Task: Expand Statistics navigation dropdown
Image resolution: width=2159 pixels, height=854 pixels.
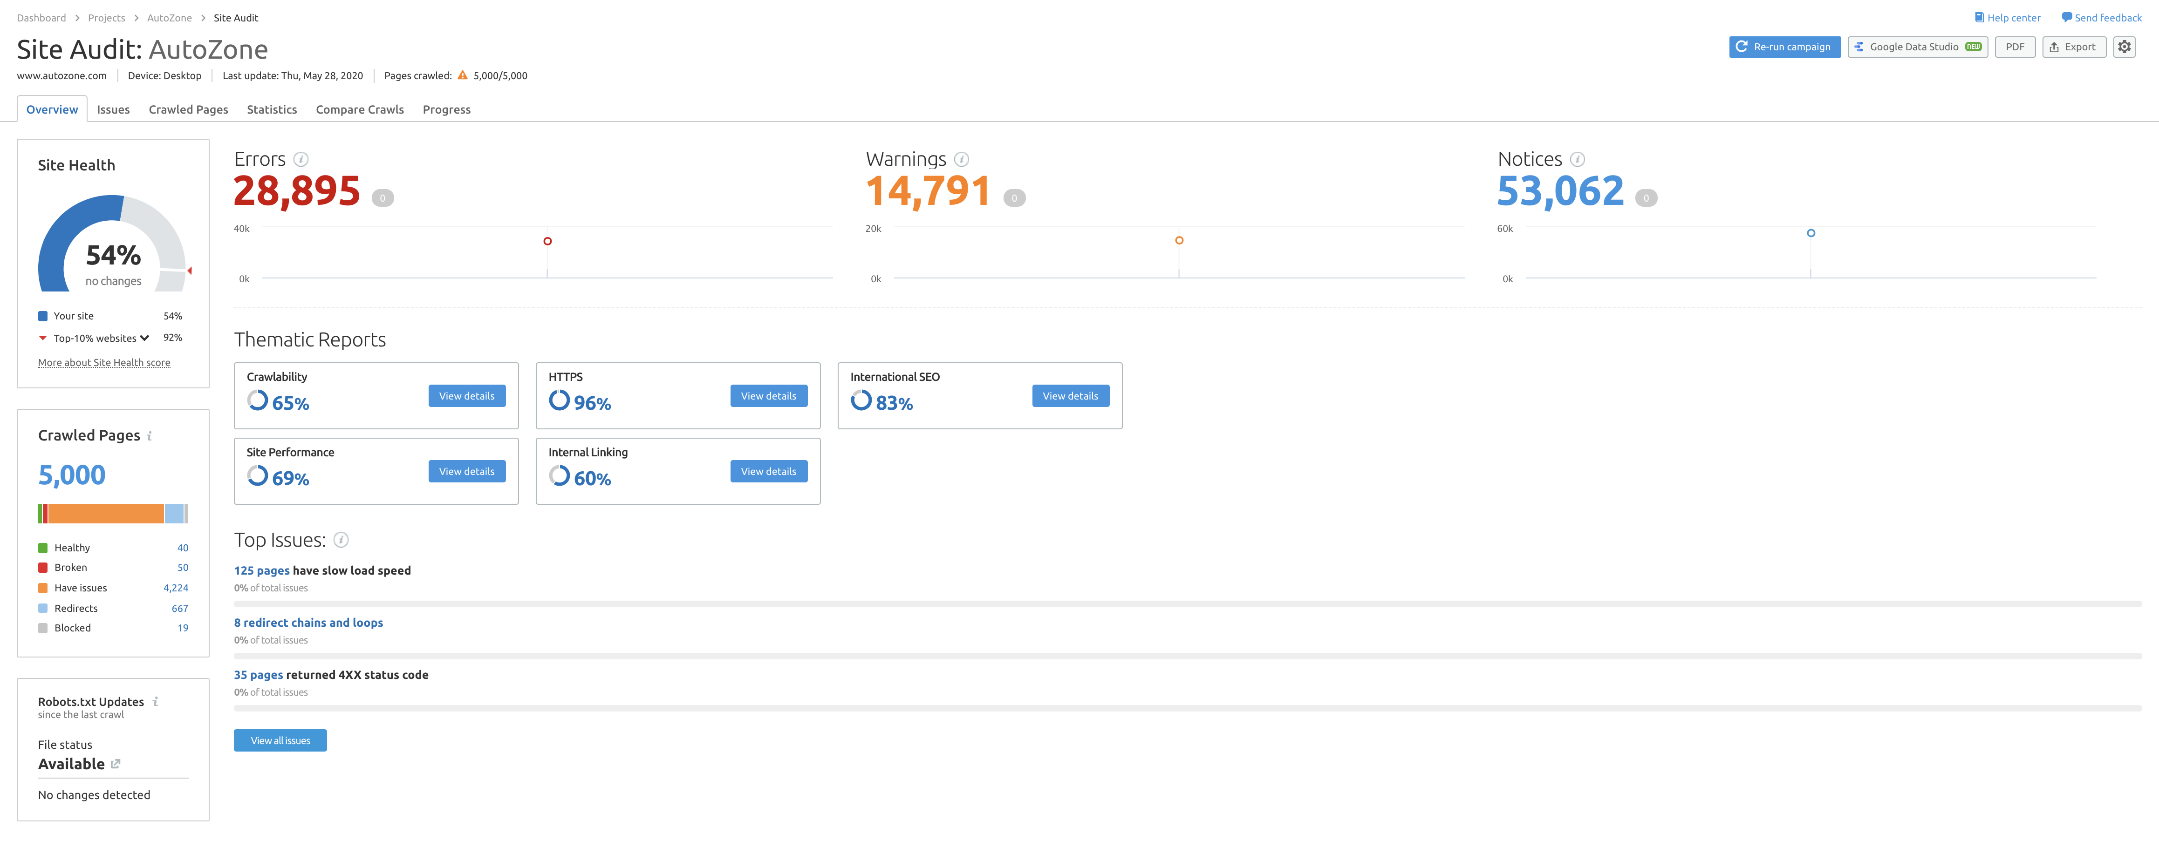Action: click(271, 108)
